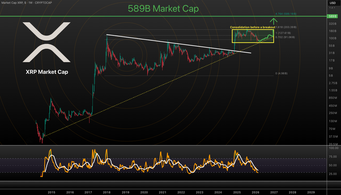This screenshot has height=195, width=341.
Task: Select the white descending trendline
Action: coord(178,44)
